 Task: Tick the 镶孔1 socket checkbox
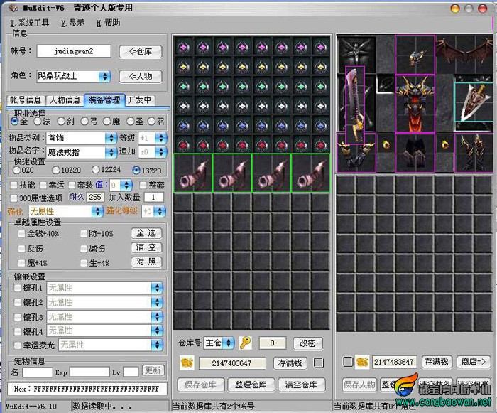(x=18, y=288)
